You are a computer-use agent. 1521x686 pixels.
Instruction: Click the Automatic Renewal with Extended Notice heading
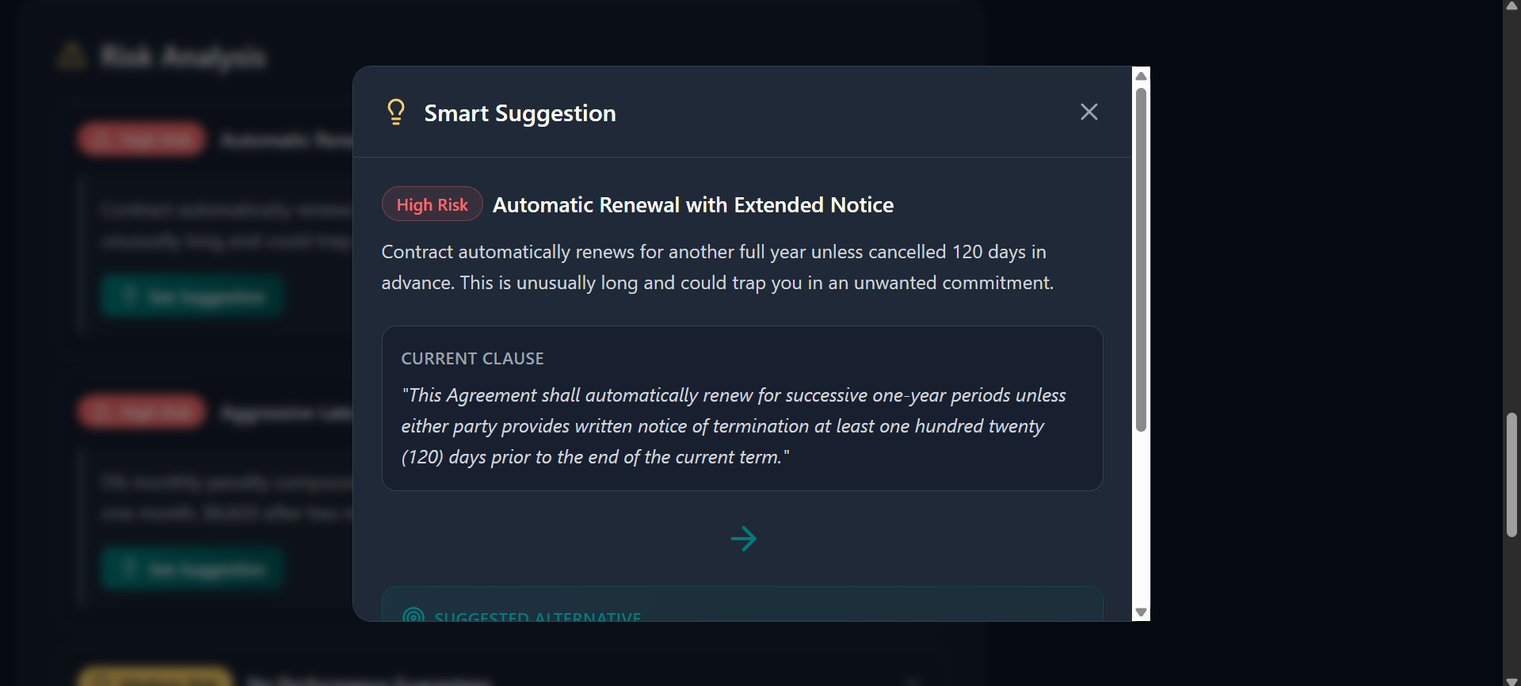pos(692,205)
